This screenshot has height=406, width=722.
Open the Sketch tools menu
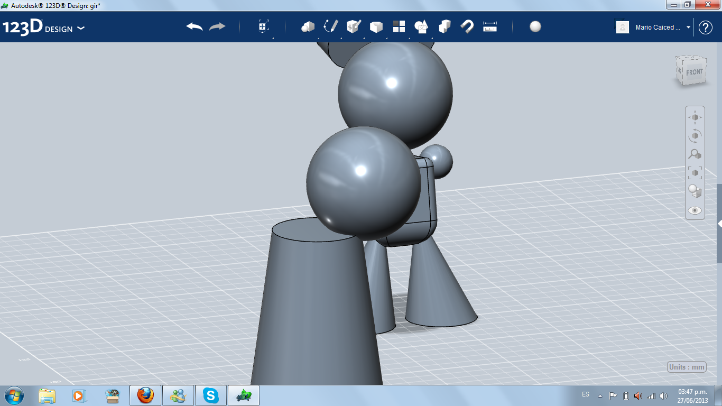(331, 27)
